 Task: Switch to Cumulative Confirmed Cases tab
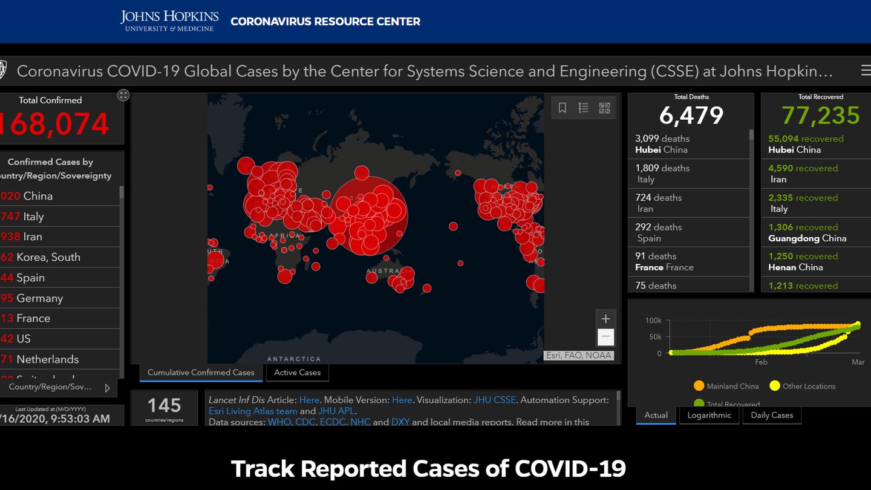pyautogui.click(x=201, y=373)
